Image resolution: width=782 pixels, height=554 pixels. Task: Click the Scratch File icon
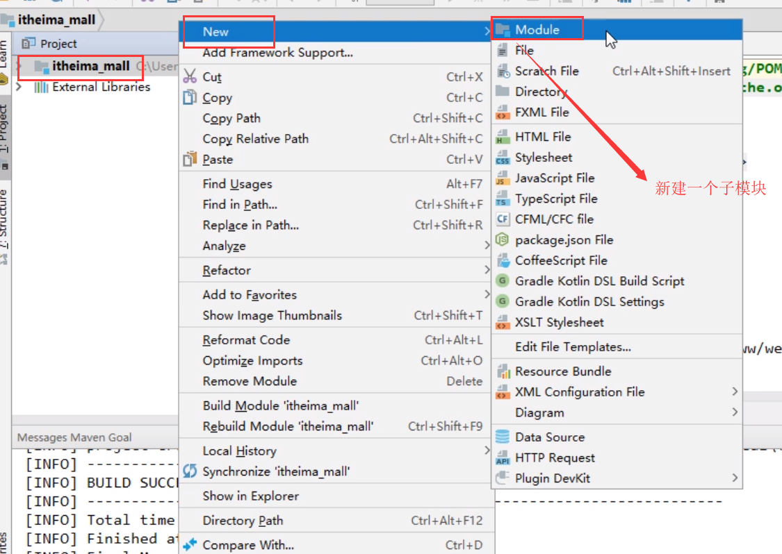[x=502, y=71]
